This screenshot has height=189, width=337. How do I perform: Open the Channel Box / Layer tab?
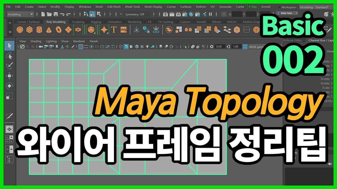point(321,40)
